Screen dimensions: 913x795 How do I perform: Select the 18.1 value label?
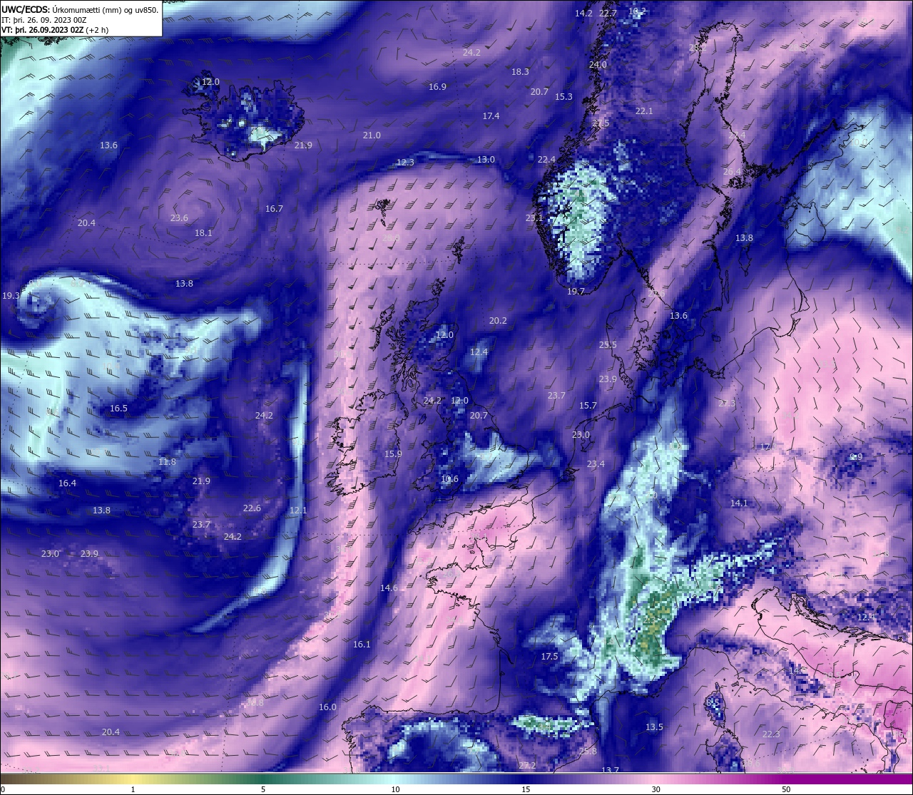point(203,233)
